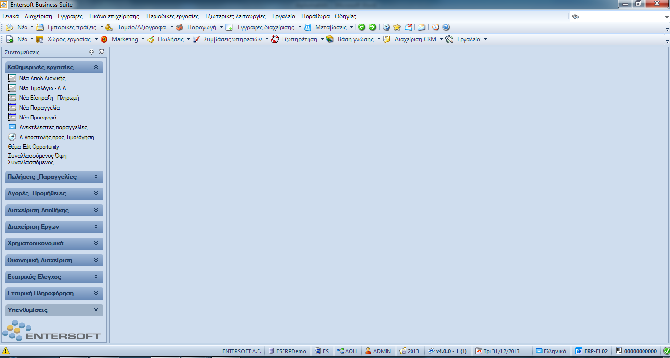The width and height of the screenshot is (670, 358).
Task: Click the green check status icon
Action: pyautogui.click(x=666, y=351)
